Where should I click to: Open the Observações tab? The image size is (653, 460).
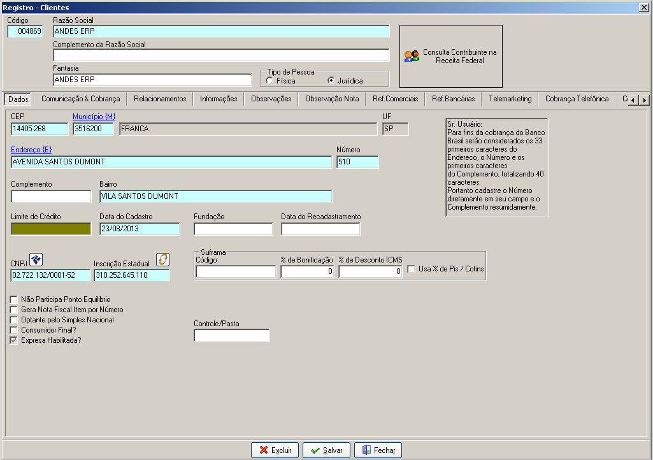271,99
